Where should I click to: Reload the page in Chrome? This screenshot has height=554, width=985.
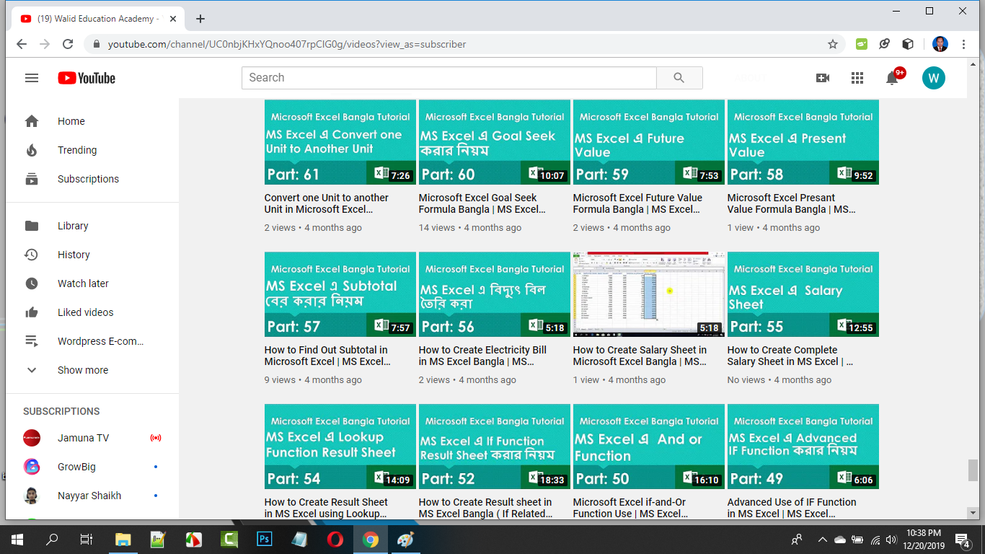(x=68, y=44)
